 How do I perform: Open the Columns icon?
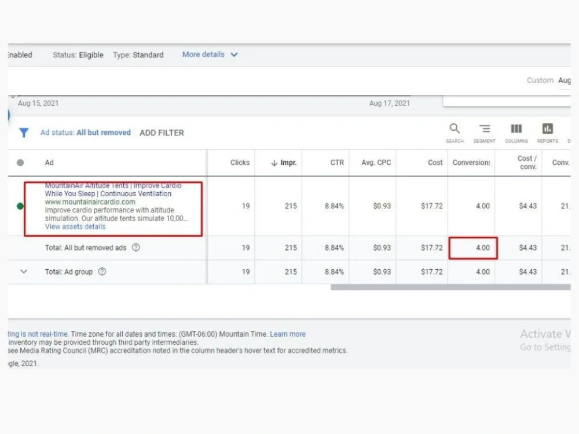pyautogui.click(x=516, y=129)
